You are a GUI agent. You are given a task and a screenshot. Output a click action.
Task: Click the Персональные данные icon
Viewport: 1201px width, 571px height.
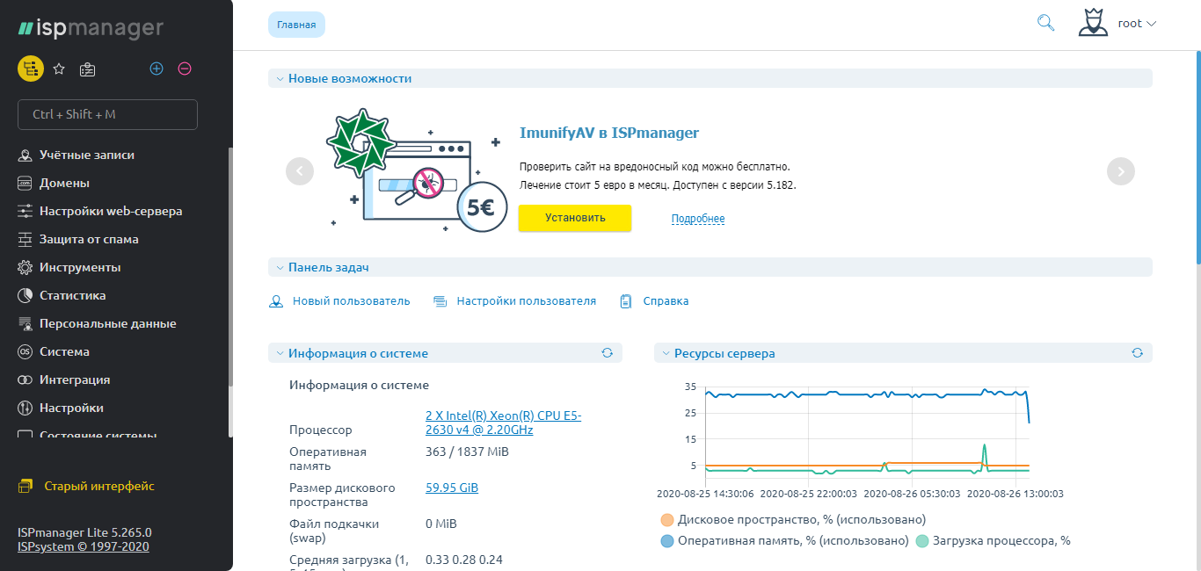pyautogui.click(x=25, y=324)
